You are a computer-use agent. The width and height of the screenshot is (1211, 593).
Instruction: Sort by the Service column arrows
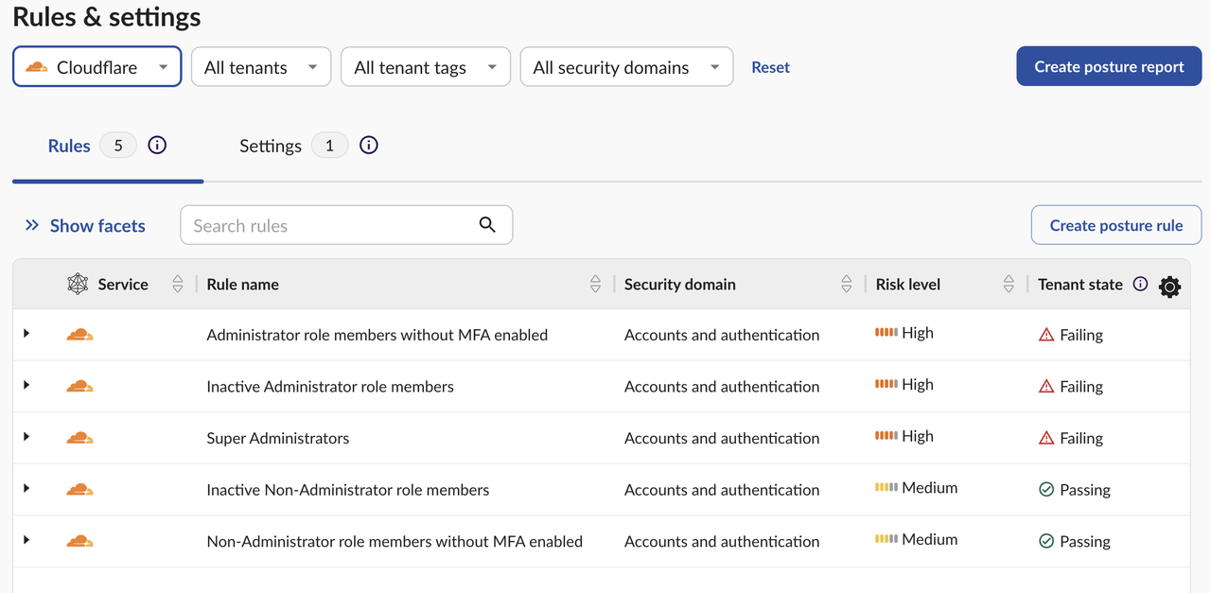click(x=178, y=284)
